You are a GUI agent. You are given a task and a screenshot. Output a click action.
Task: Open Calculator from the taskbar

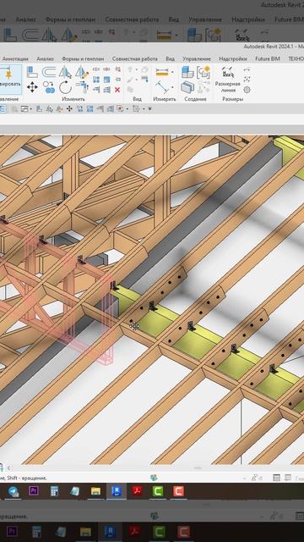coord(54,491)
